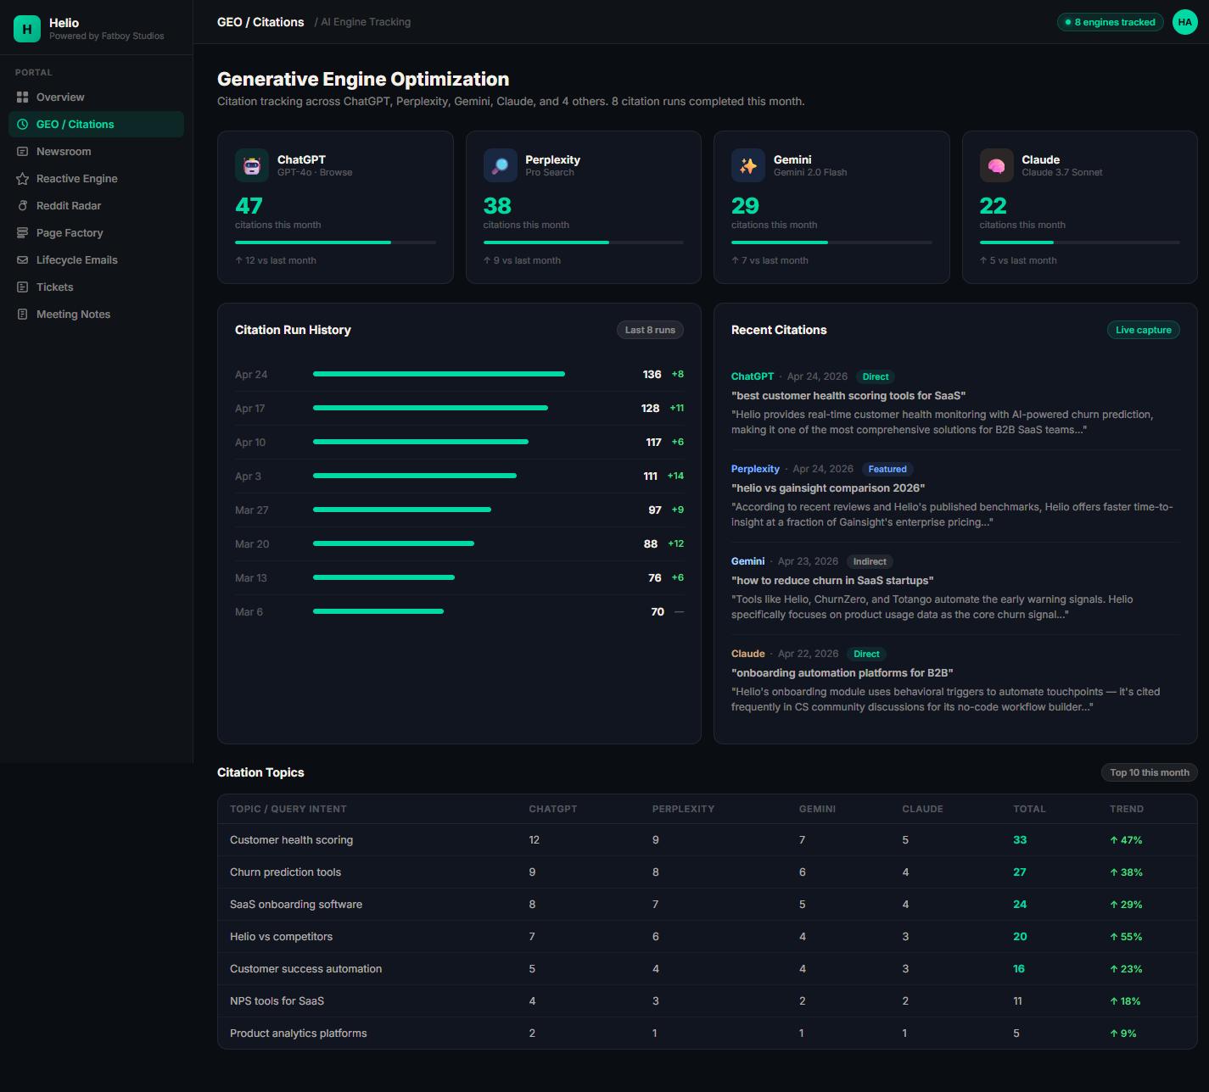Click GEO / Citations breadcrumb
This screenshot has width=1209, height=1092.
260,22
